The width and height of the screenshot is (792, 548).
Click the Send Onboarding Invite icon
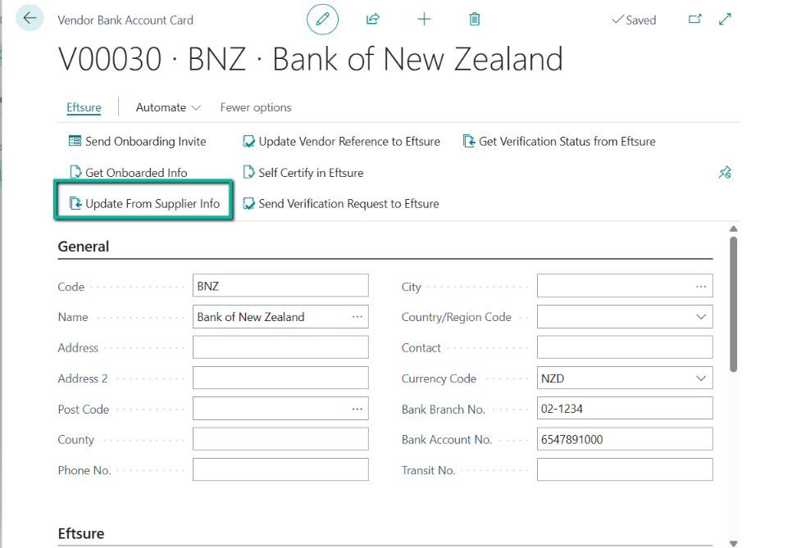(x=75, y=141)
